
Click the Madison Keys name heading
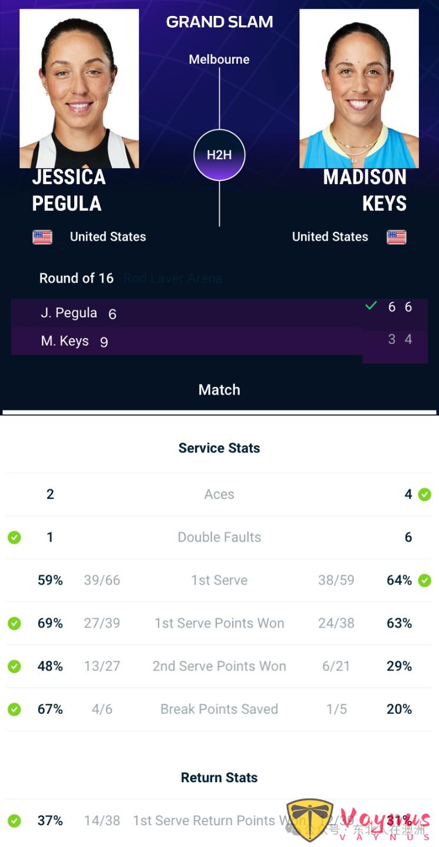[365, 190]
